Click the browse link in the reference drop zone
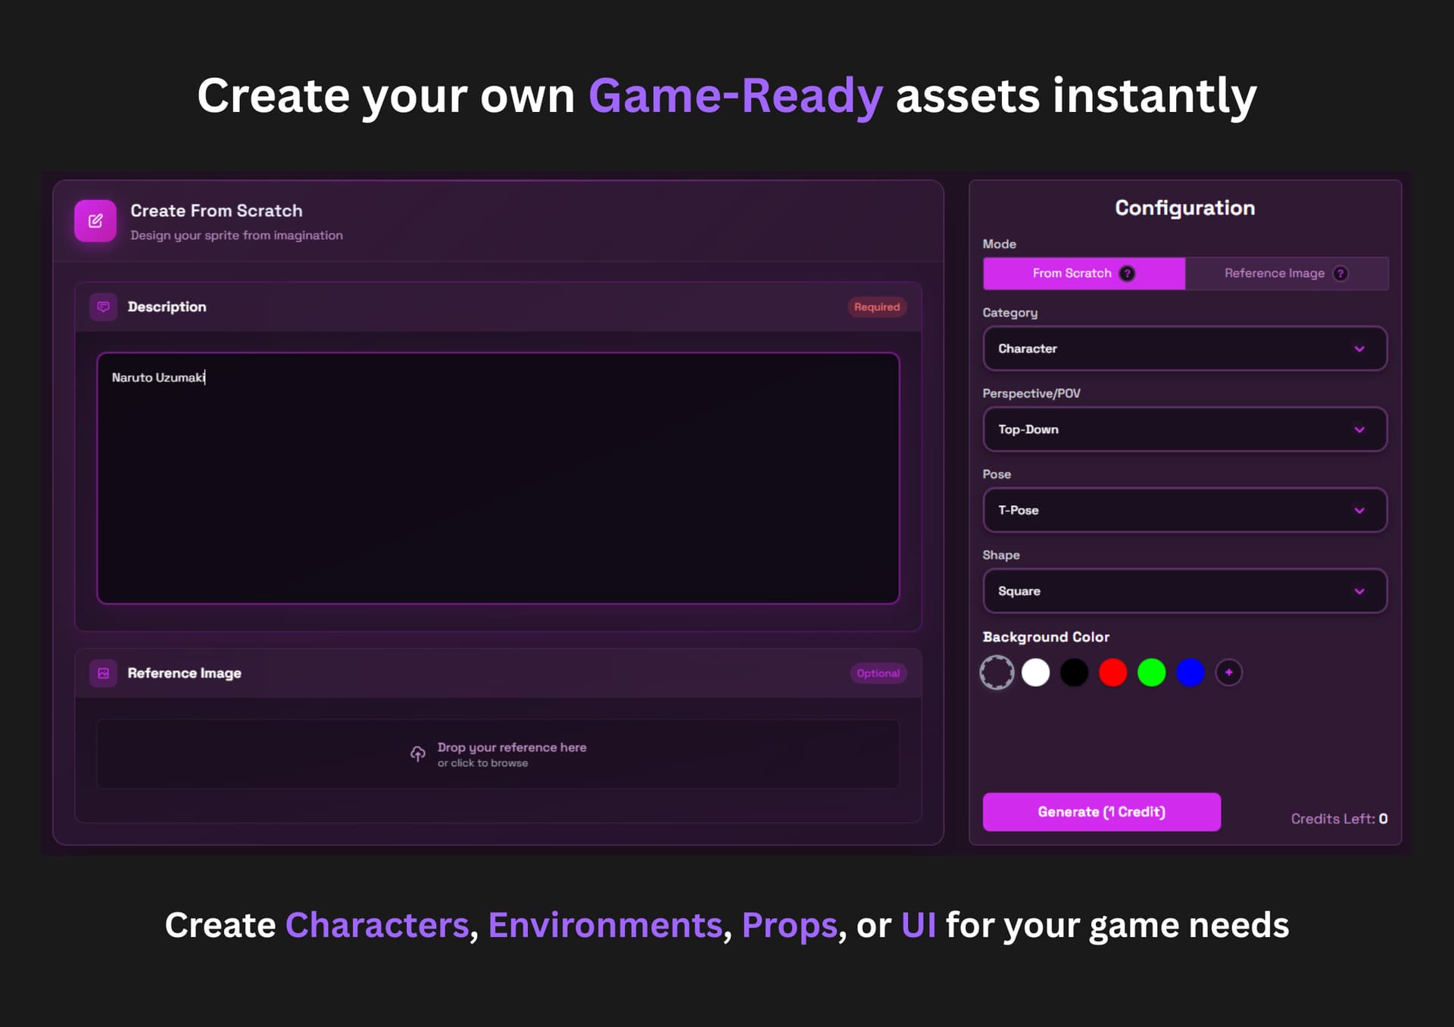The height and width of the screenshot is (1027, 1454). (482, 763)
